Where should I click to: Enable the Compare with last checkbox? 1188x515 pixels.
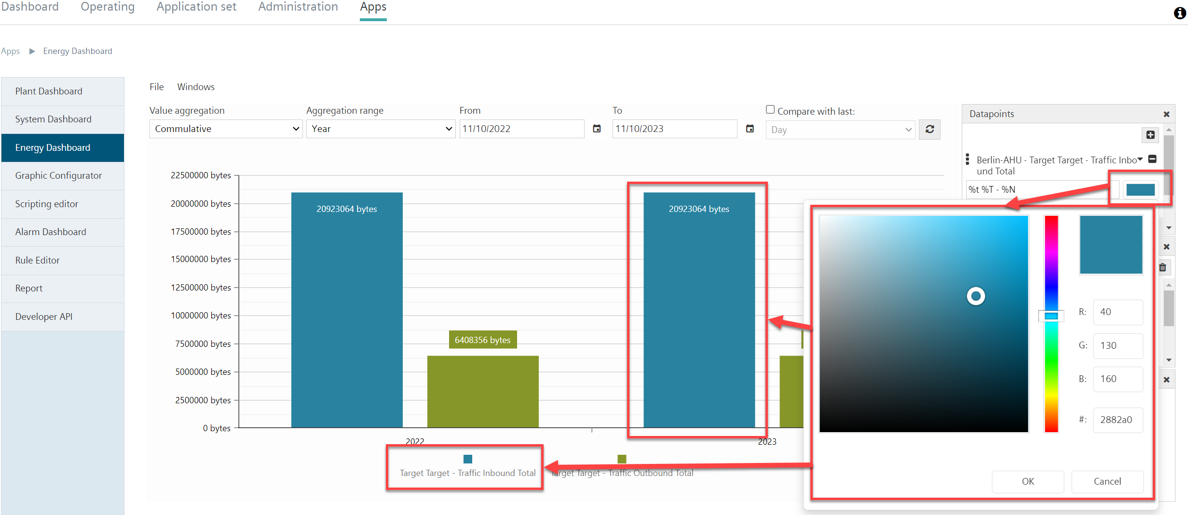(x=770, y=110)
